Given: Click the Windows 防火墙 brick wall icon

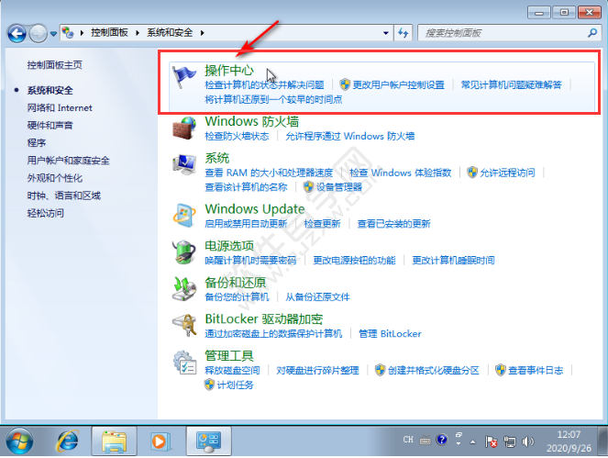Looking at the screenshot, I should point(184,128).
